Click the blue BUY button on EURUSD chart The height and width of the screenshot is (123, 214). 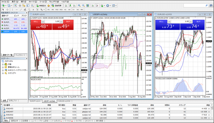click(x=199, y=21)
